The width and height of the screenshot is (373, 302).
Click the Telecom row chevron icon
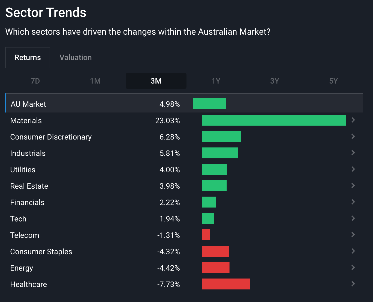point(353,235)
